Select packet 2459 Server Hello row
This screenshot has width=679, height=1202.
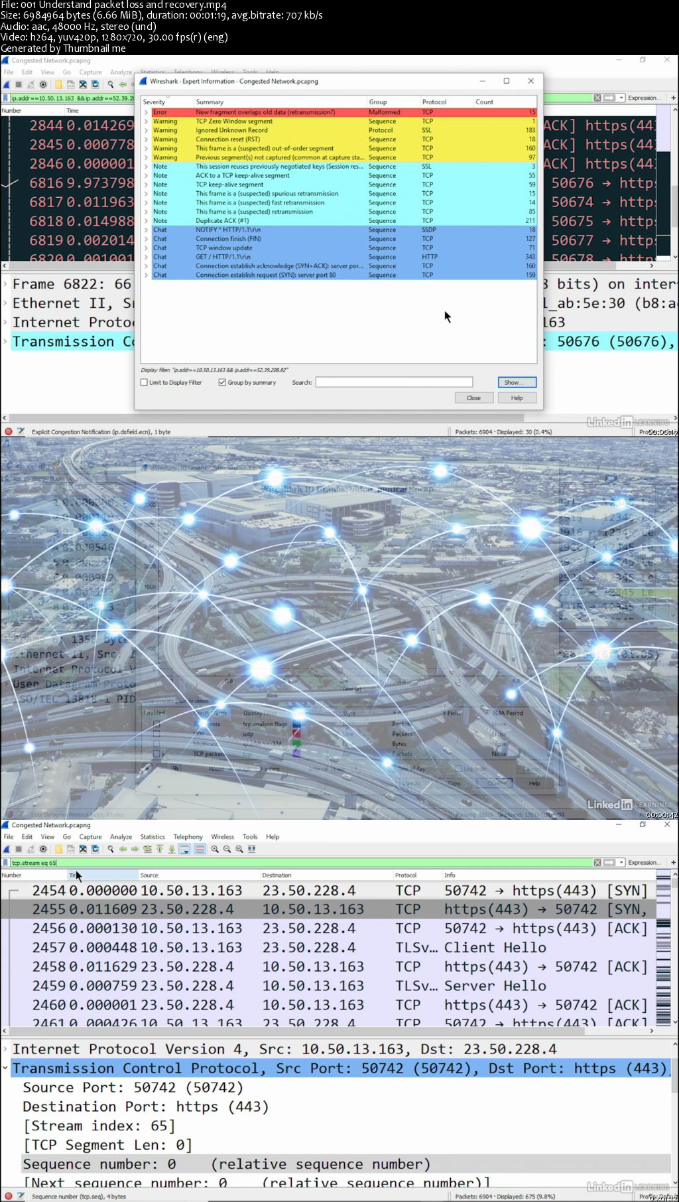point(328,986)
